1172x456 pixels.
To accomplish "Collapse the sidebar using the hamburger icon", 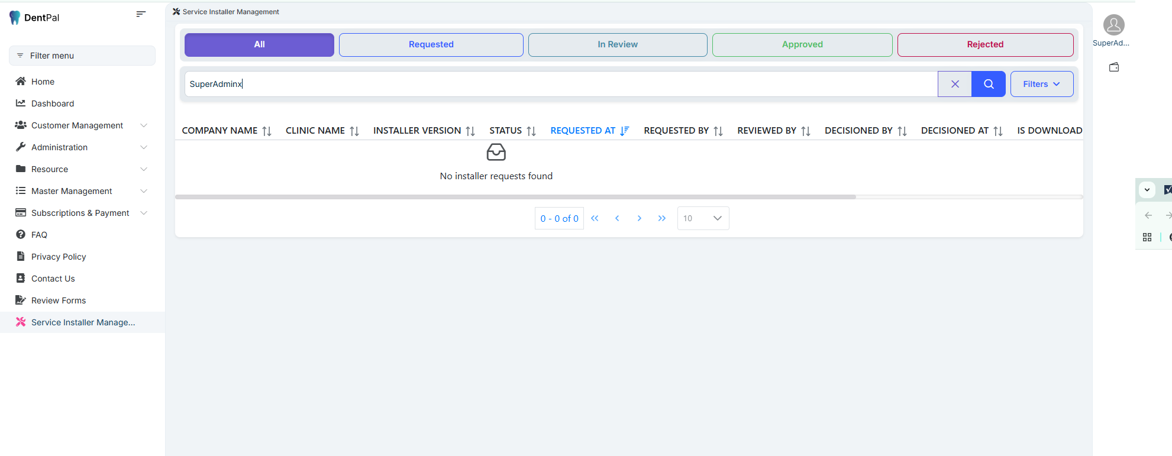I will 141,14.
